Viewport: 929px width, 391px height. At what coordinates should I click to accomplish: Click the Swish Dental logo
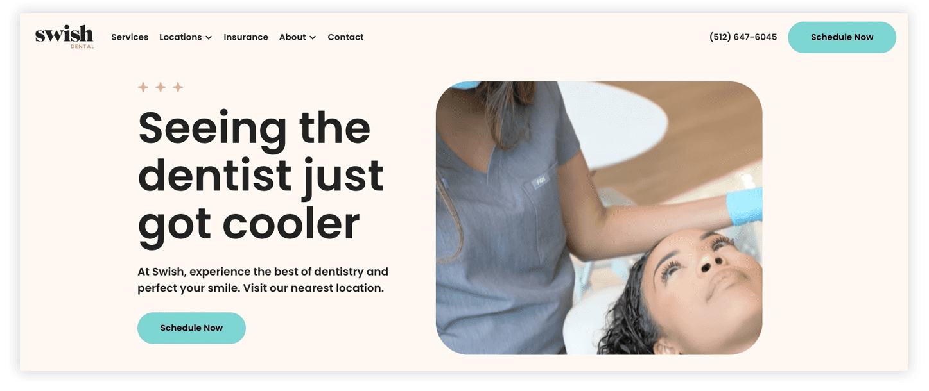[64, 37]
